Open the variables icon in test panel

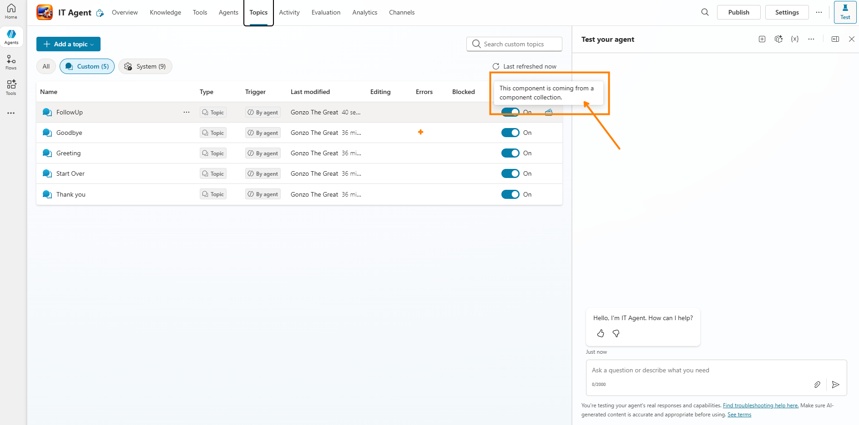(x=795, y=39)
